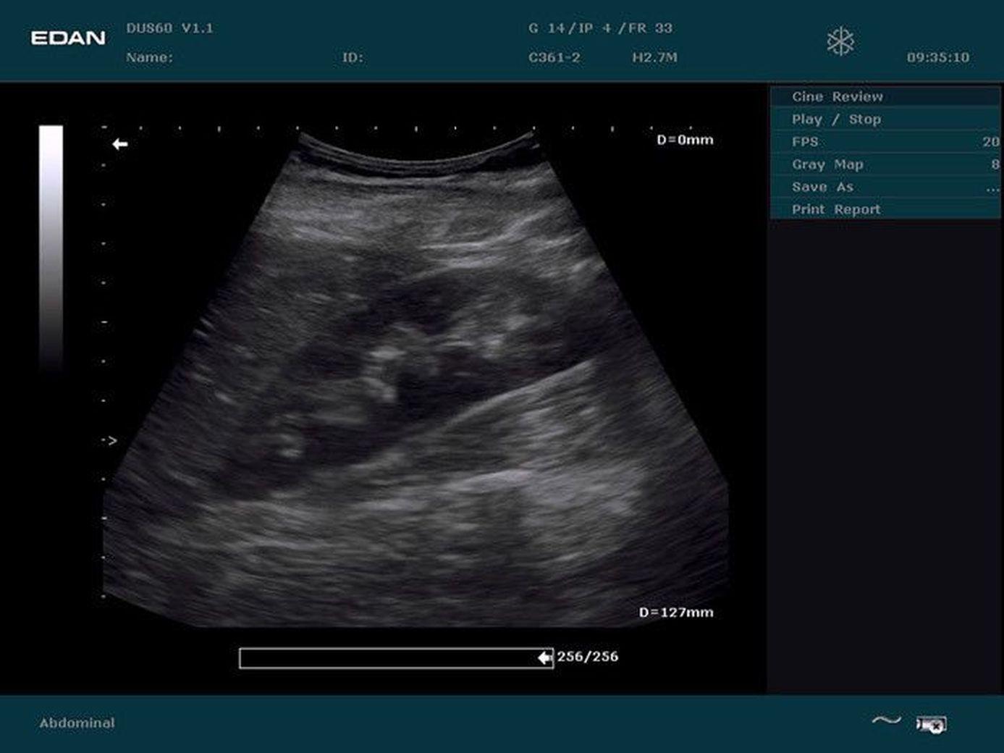Click the arrow at cine bar end
The width and height of the screenshot is (1004, 753).
click(544, 657)
